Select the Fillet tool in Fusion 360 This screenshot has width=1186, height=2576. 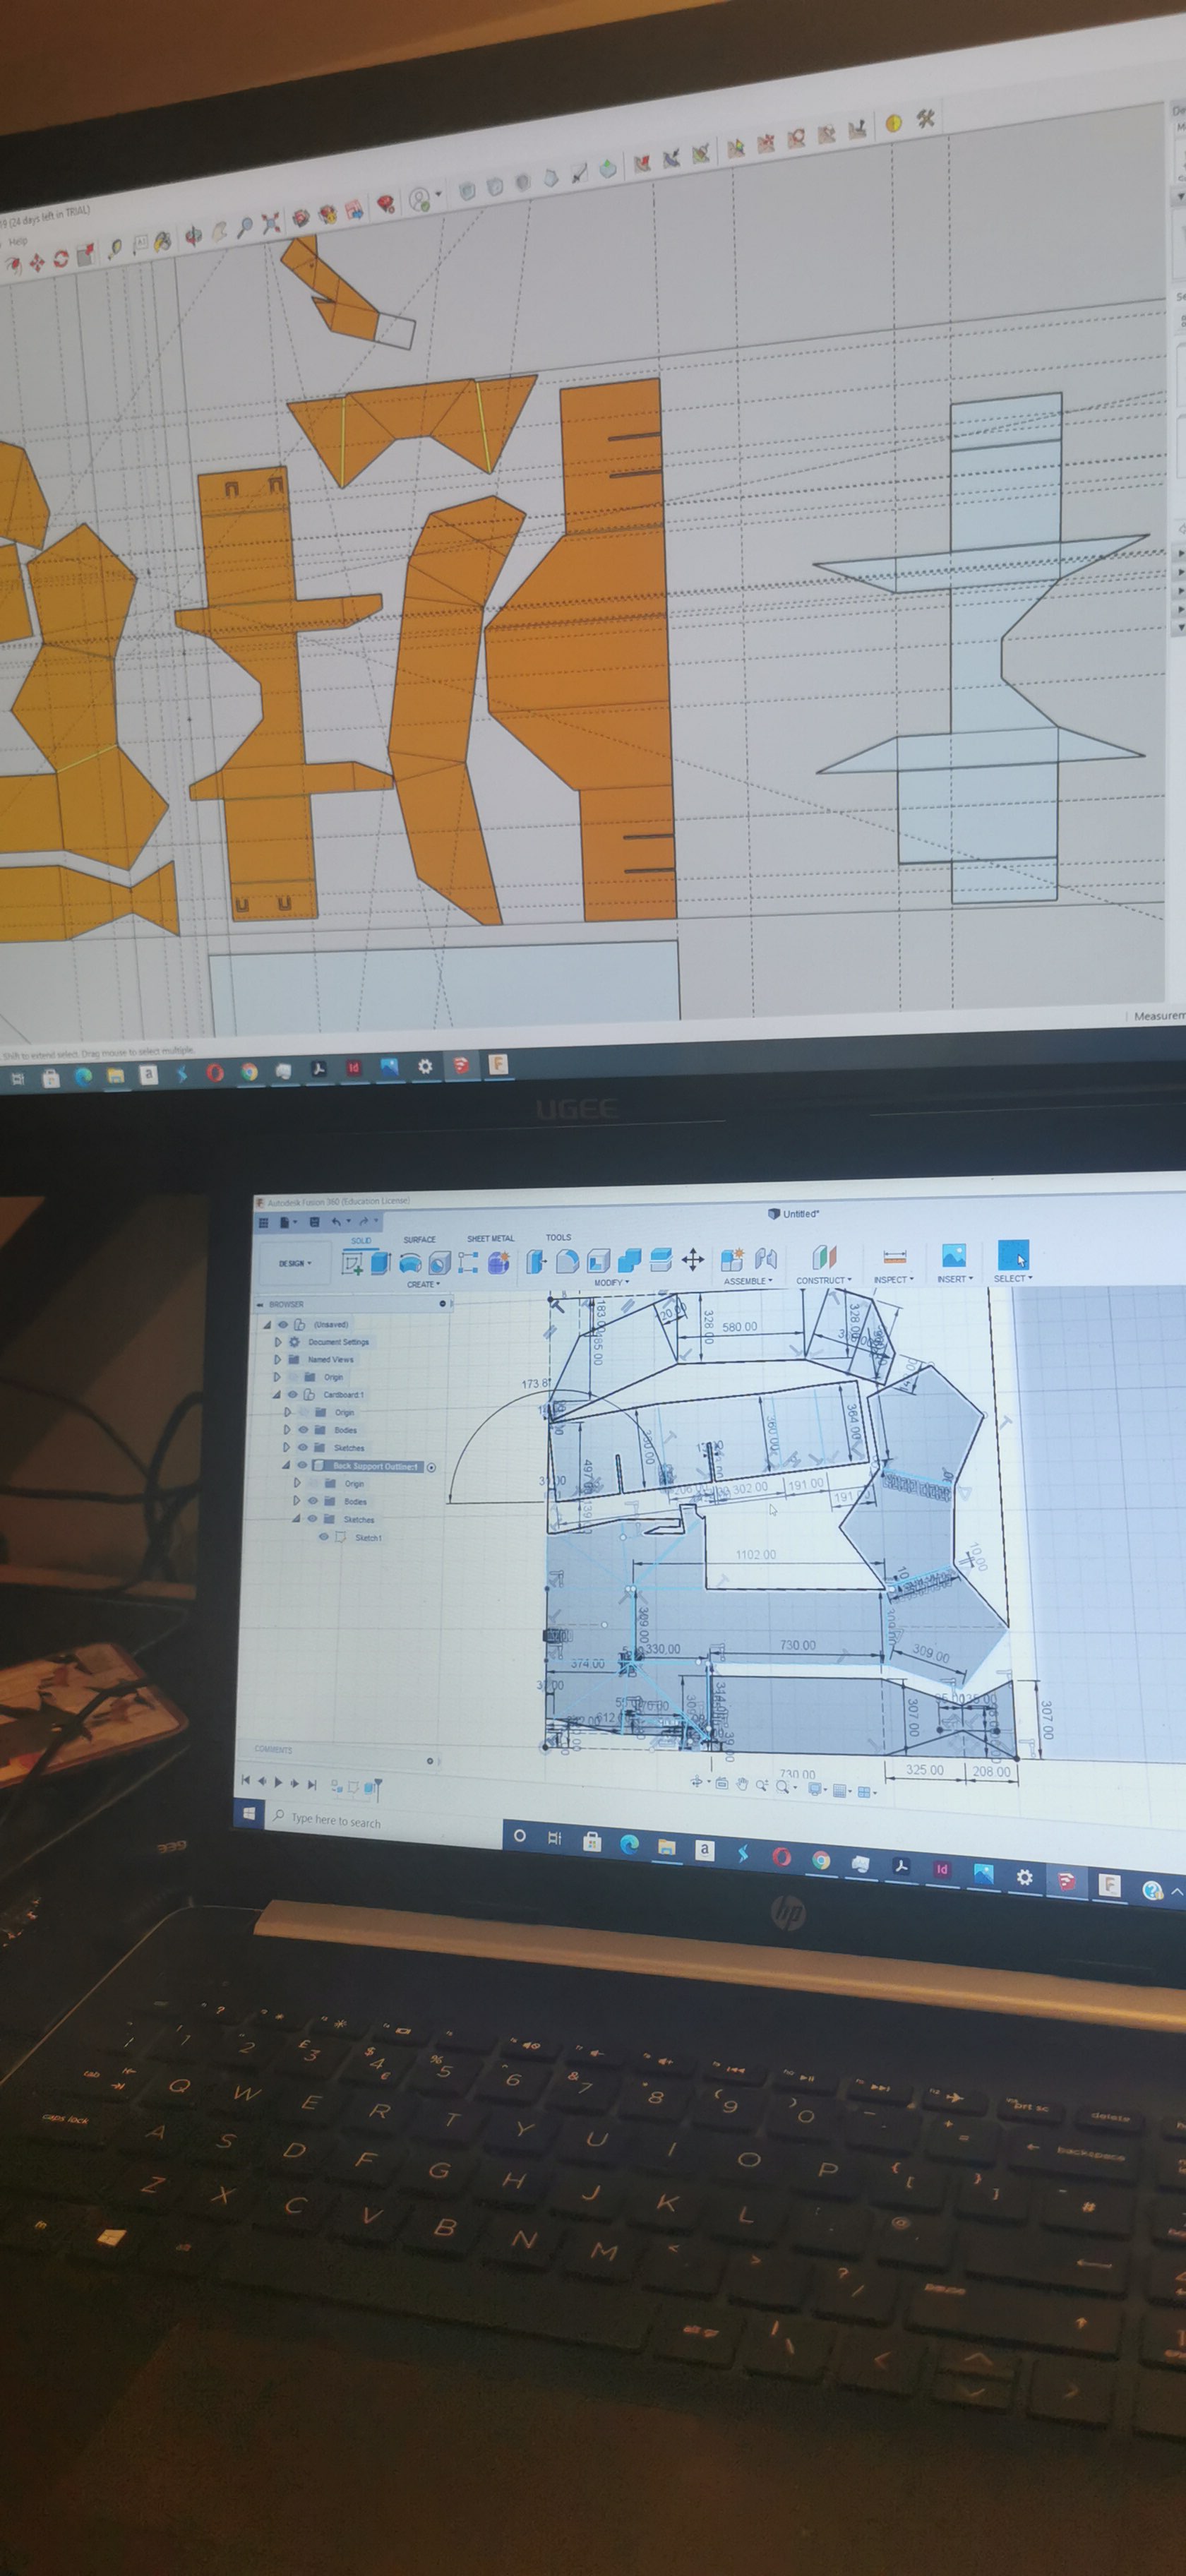click(568, 1262)
